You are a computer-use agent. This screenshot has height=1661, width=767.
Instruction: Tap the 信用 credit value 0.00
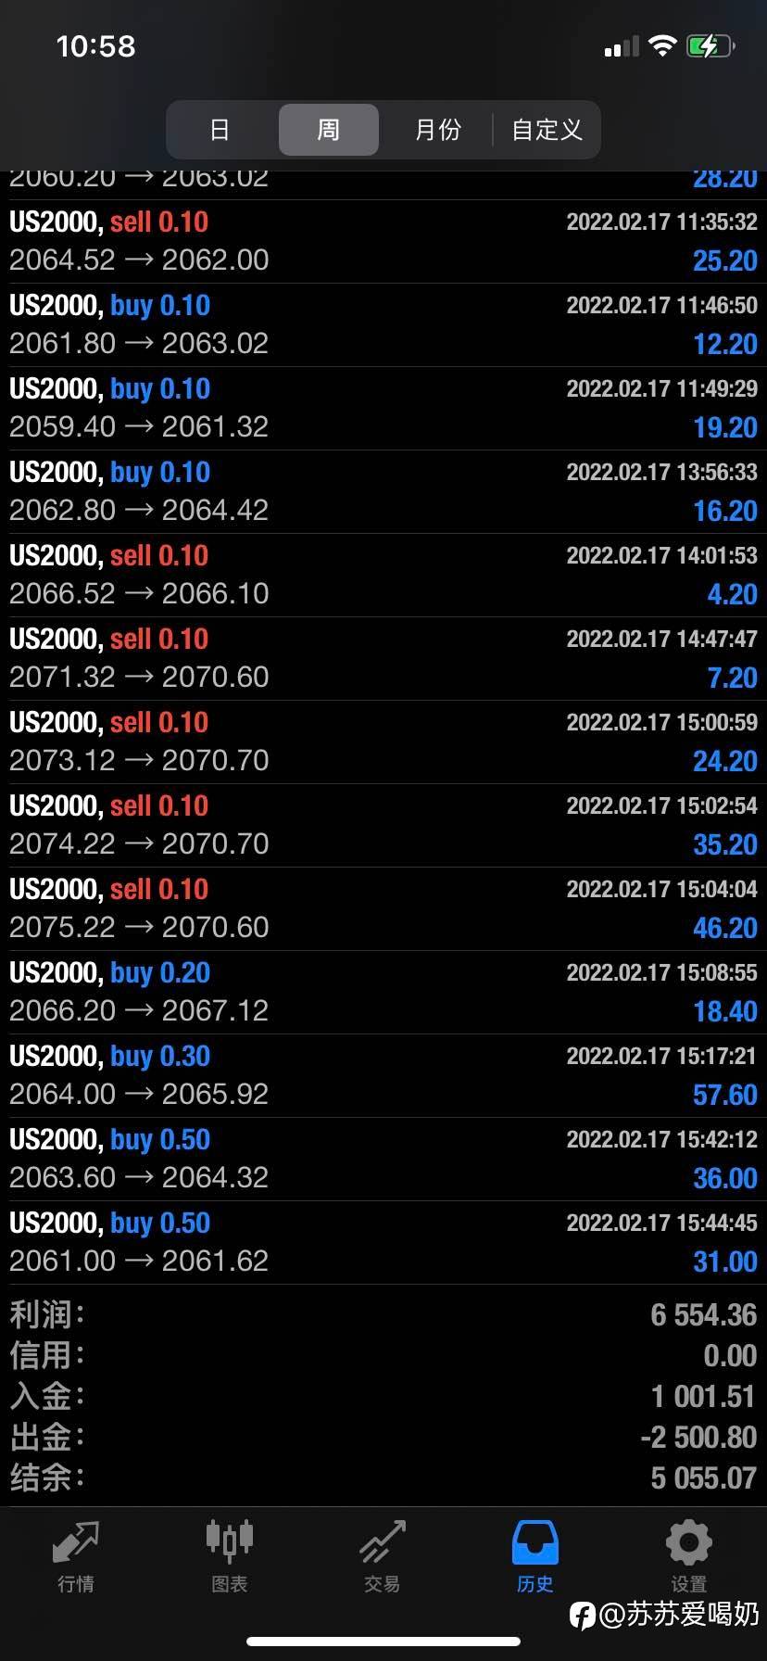point(730,1355)
